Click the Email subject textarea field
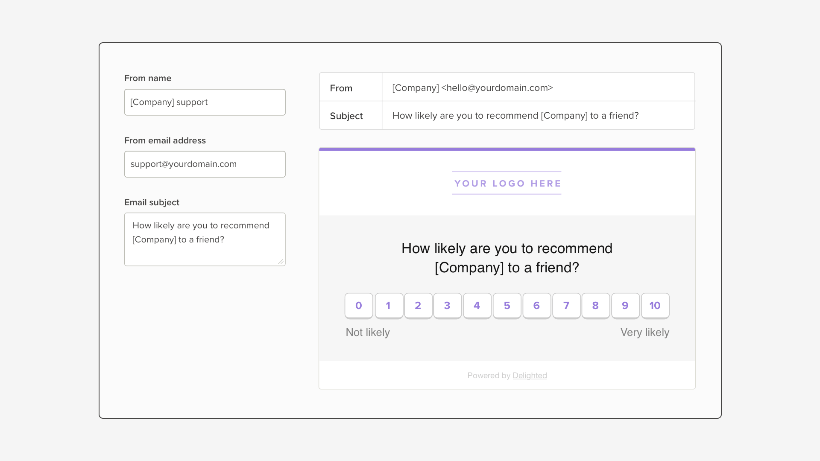Screen dimensions: 820x461 click(x=205, y=239)
